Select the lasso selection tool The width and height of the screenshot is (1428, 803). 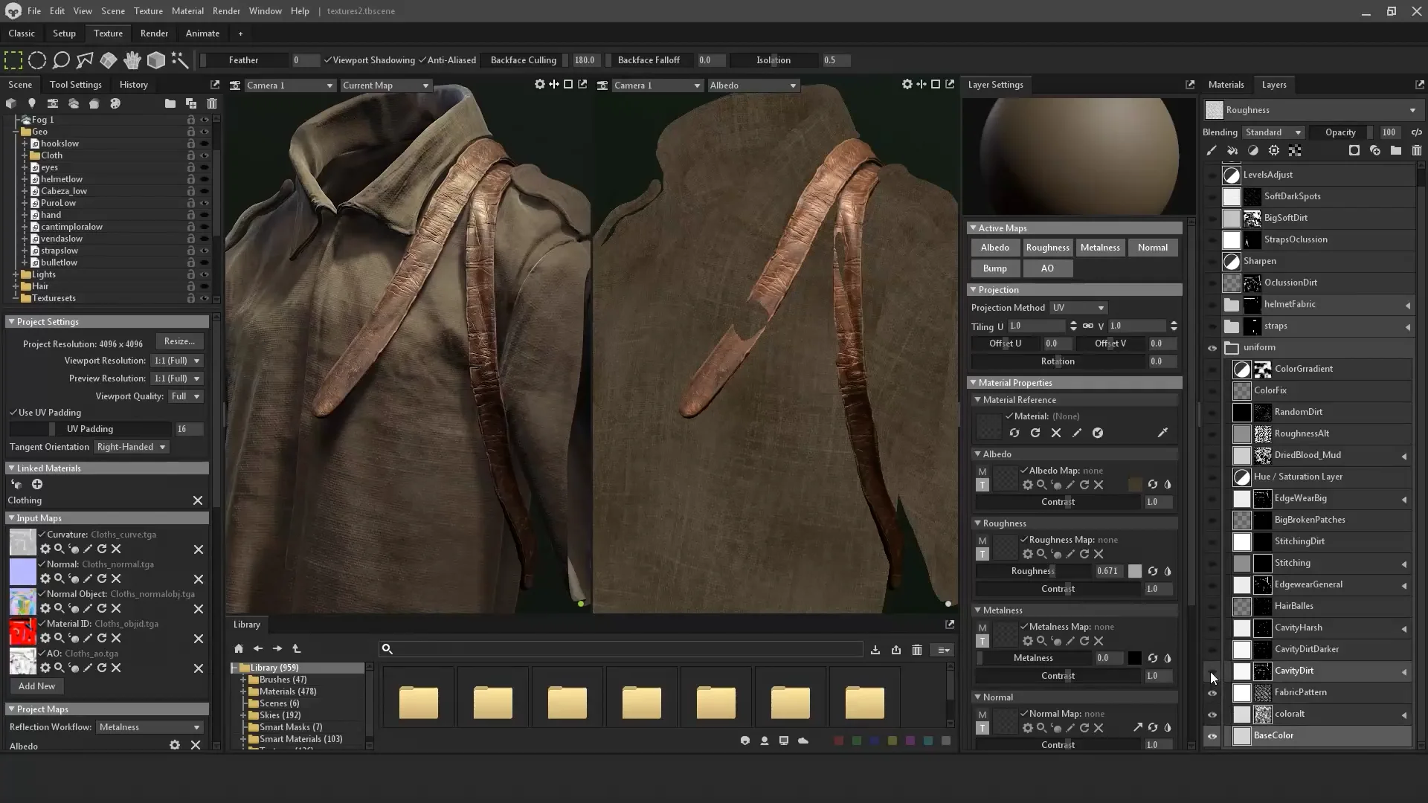point(61,60)
